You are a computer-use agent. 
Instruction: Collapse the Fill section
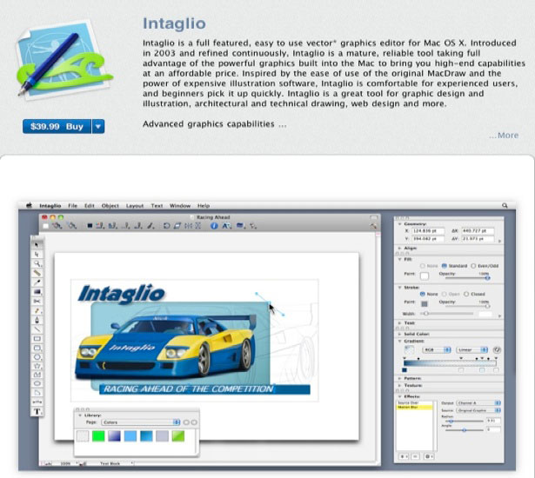pos(399,259)
